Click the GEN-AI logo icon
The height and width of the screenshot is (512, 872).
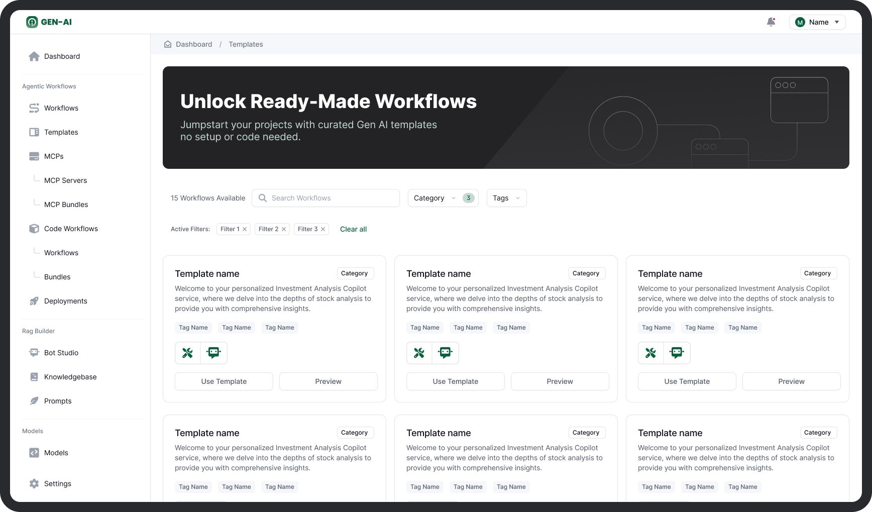point(32,22)
